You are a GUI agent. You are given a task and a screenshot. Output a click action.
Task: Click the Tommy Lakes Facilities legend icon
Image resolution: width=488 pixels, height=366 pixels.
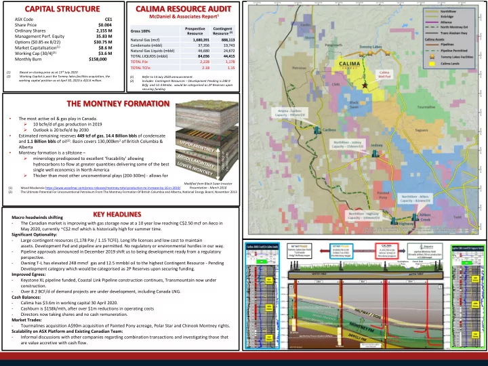point(432,57)
